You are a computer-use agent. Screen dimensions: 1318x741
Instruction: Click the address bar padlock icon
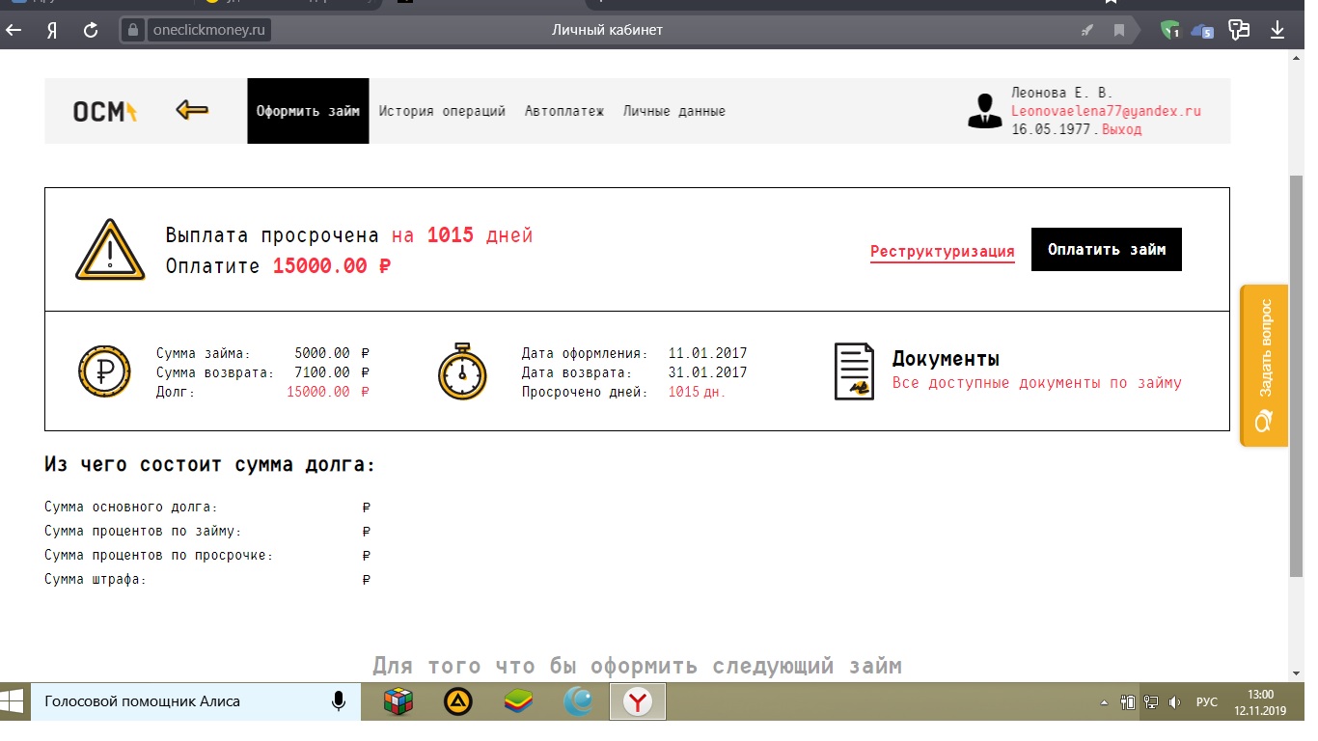(133, 30)
